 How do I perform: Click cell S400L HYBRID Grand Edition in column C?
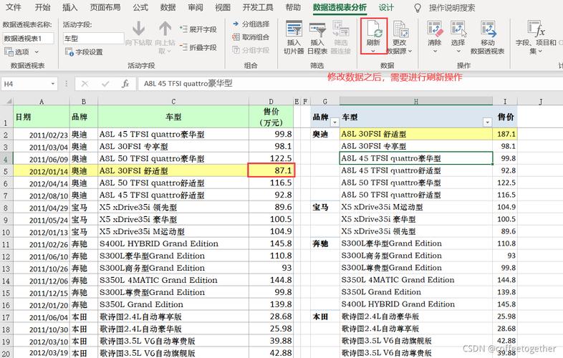point(173,243)
